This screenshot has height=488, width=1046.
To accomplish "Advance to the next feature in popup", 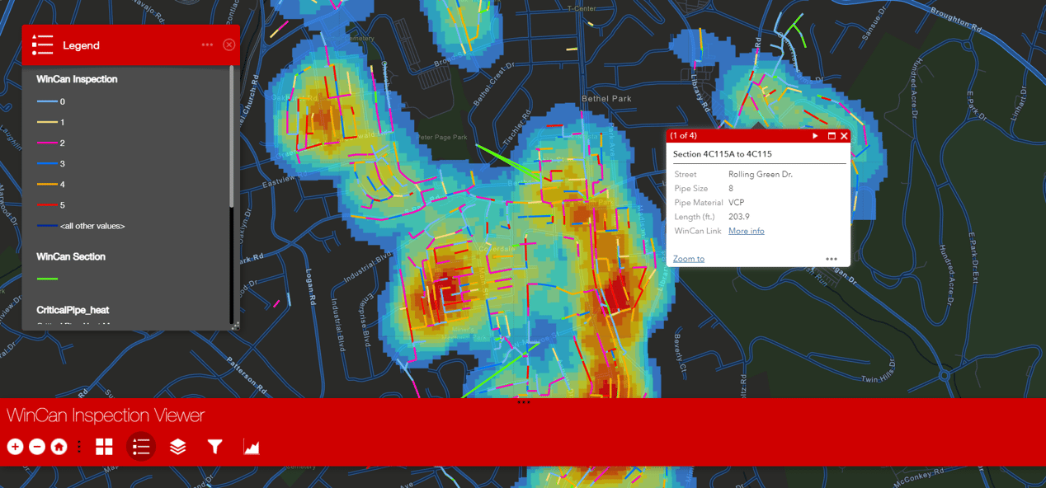I will 815,135.
